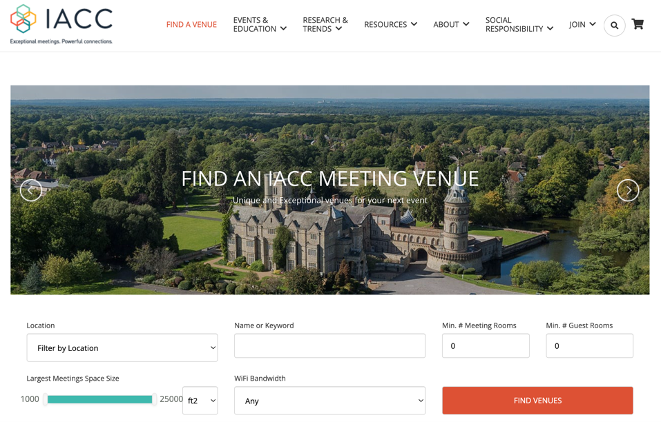Expand the Events & Education menu chevron
The width and height of the screenshot is (661, 422).
pyautogui.click(x=283, y=28)
